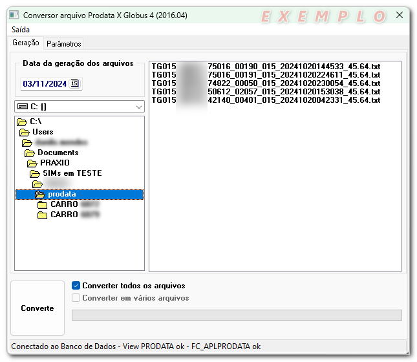
Task: Select file ending 00190_015_20241020144533_45.64.txt
Action: (x=266, y=66)
